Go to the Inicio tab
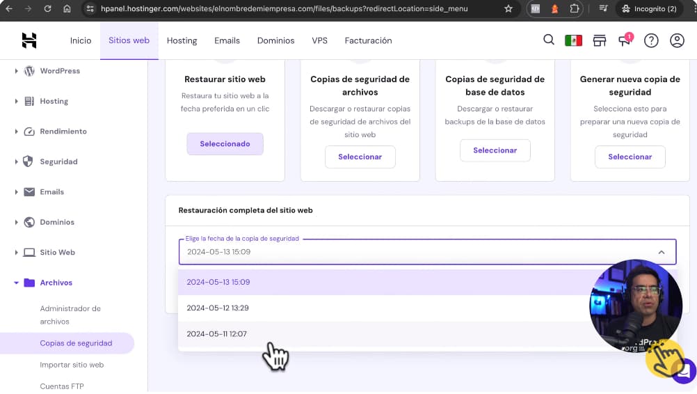Screen dimensions: 697x394 click(x=81, y=40)
